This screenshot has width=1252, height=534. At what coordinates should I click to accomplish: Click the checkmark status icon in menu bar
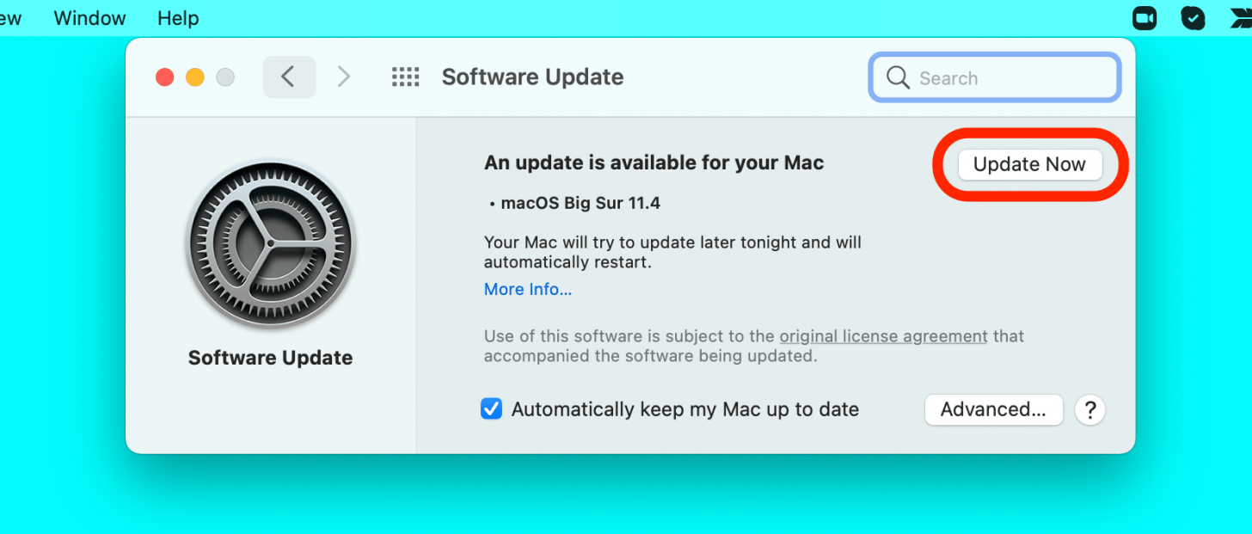1193,17
